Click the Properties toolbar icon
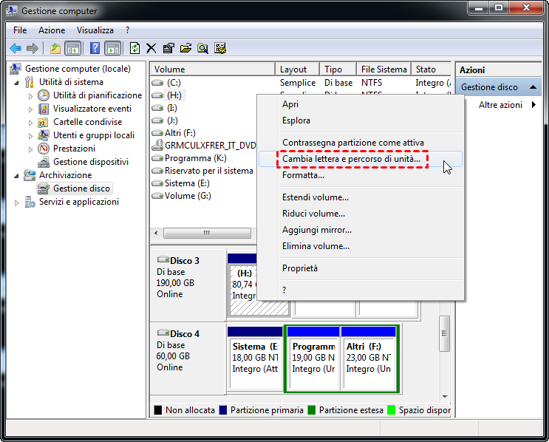The height and width of the screenshot is (442, 549). tap(168, 48)
